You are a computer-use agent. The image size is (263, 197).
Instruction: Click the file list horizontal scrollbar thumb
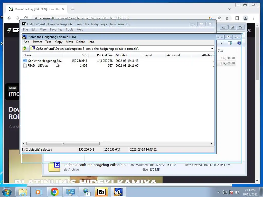click(63, 143)
